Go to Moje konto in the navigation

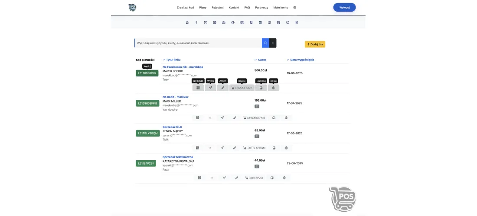(281, 8)
